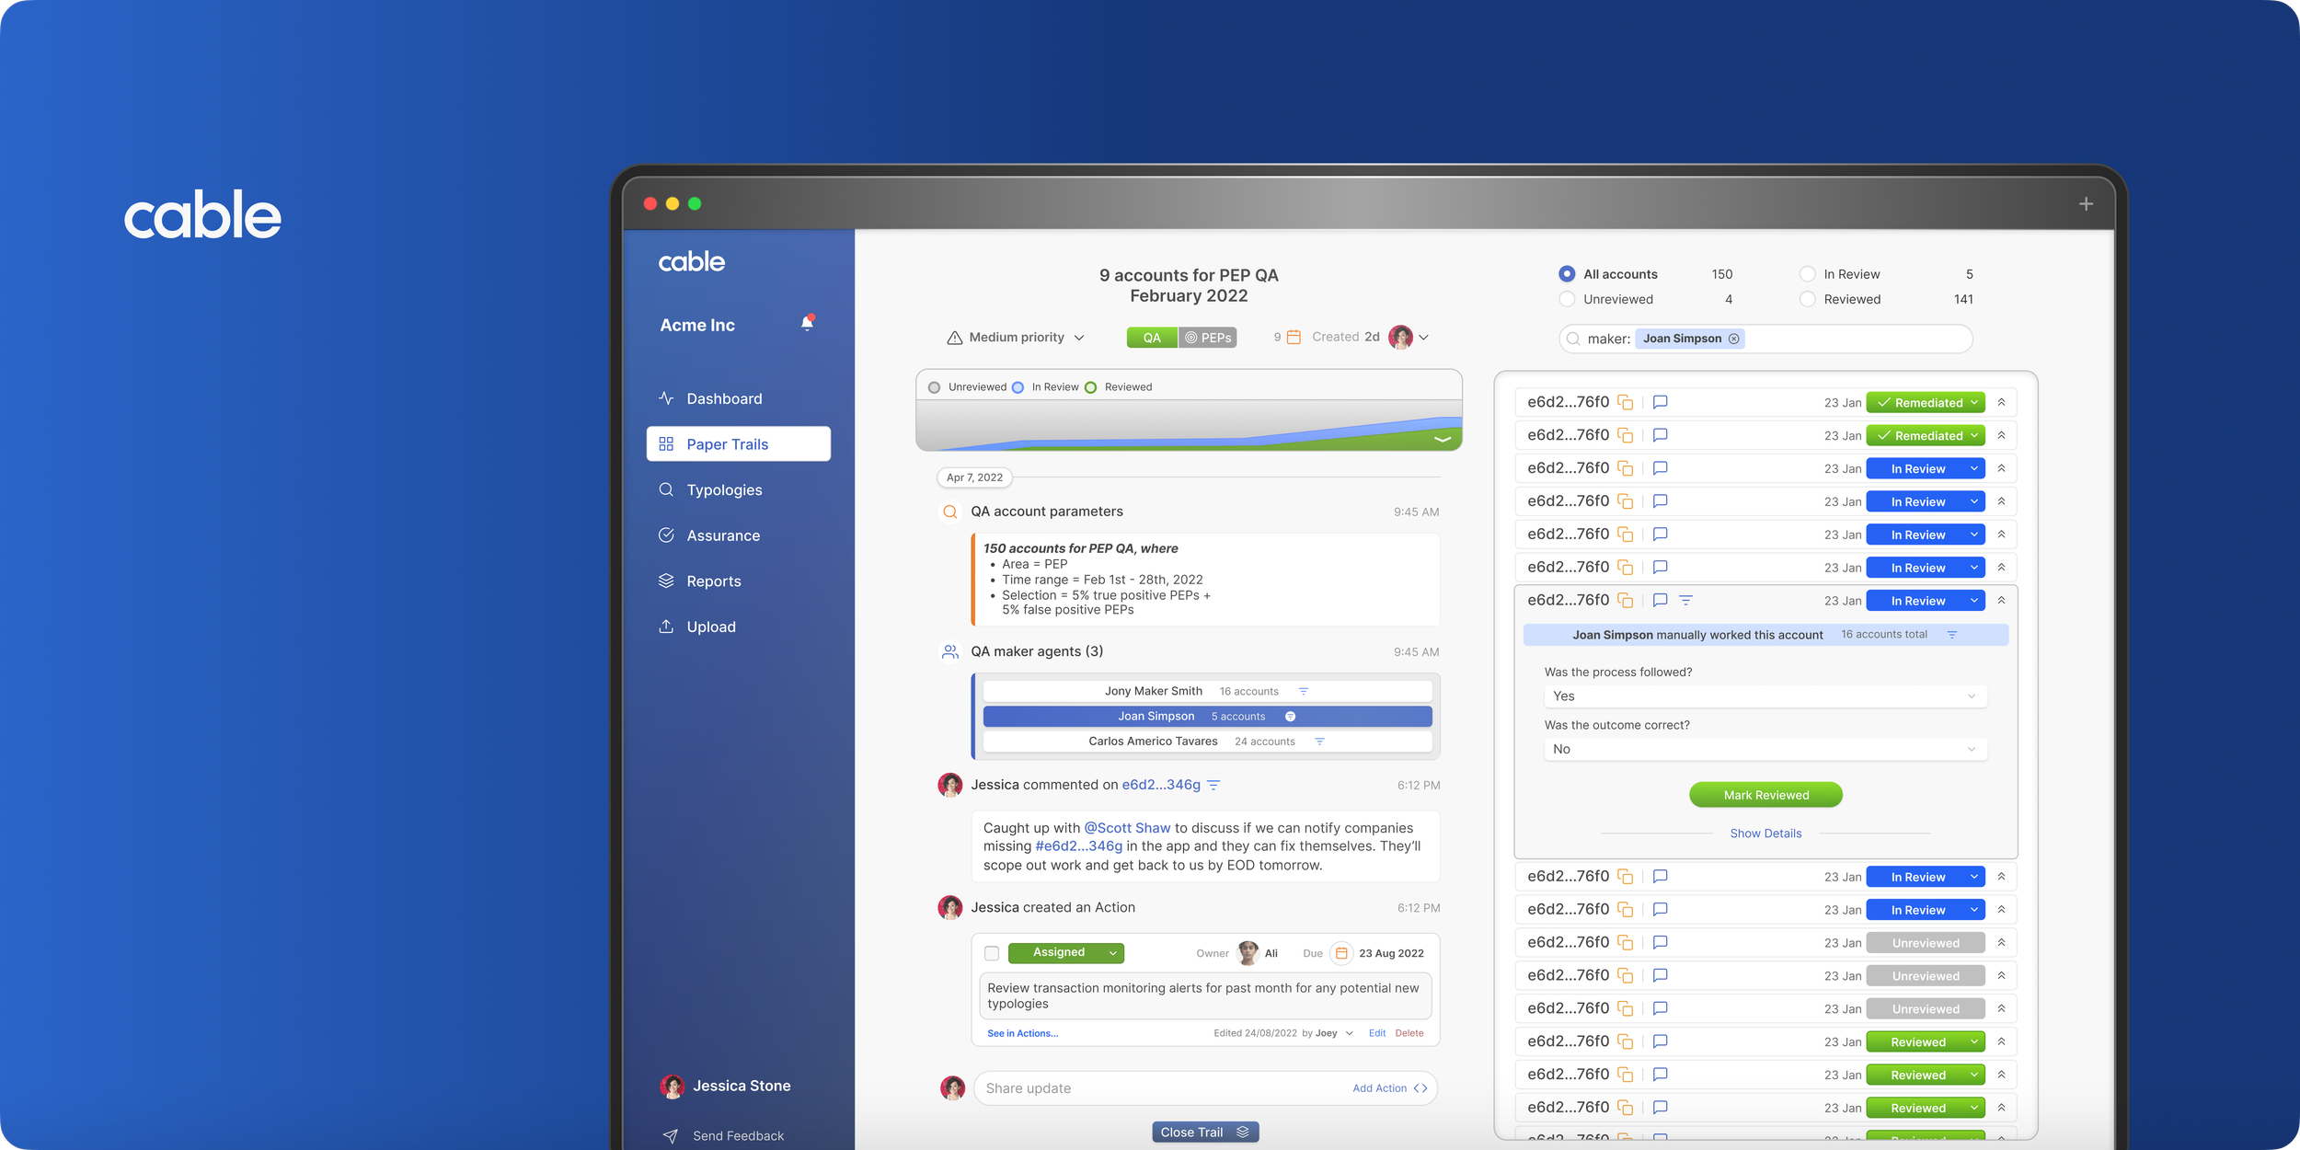Click the new tab plus icon in title bar
2300x1150 pixels.
click(2086, 204)
